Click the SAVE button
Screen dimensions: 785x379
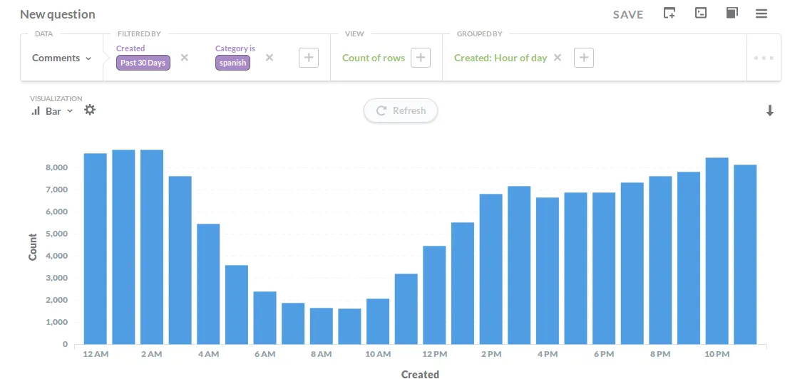pos(628,14)
